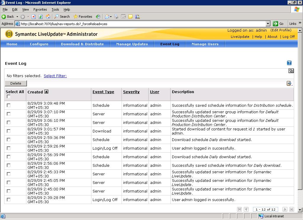This screenshot has height=220, width=303.
Task: Open the Edit menu
Action: pos(15,9)
